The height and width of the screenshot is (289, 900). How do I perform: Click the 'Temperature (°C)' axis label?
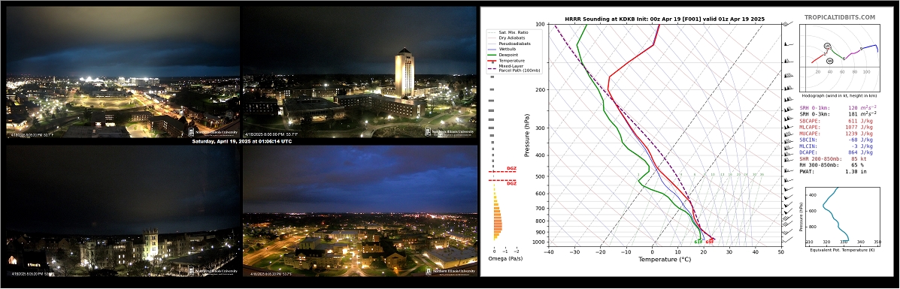click(664, 259)
